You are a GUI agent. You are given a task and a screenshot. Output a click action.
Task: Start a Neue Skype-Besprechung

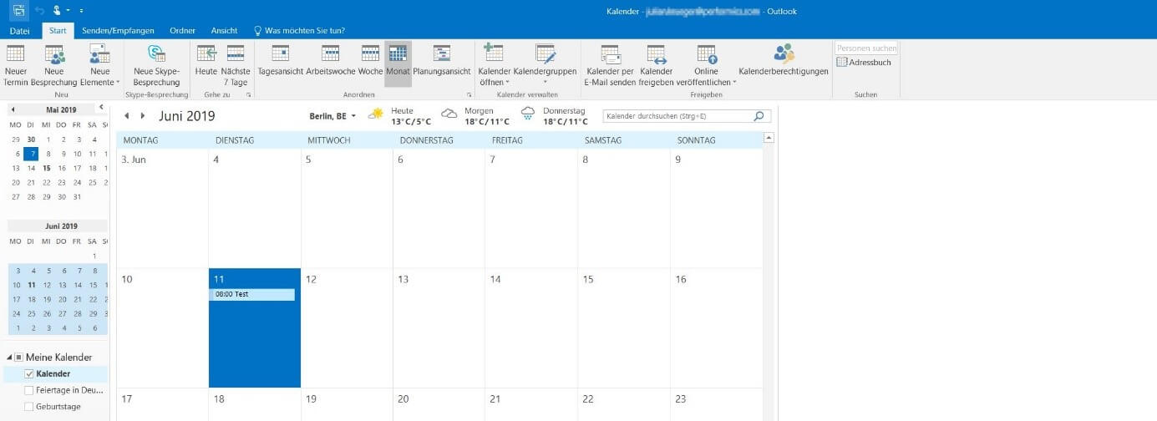coord(156,55)
